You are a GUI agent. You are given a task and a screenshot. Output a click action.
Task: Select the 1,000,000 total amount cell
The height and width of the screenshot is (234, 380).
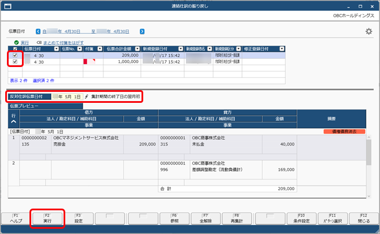pyautogui.click(x=122, y=62)
